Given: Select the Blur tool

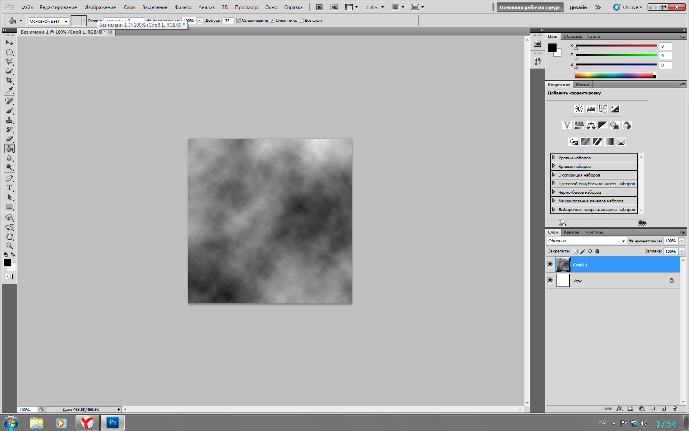Looking at the screenshot, I should pos(9,158).
